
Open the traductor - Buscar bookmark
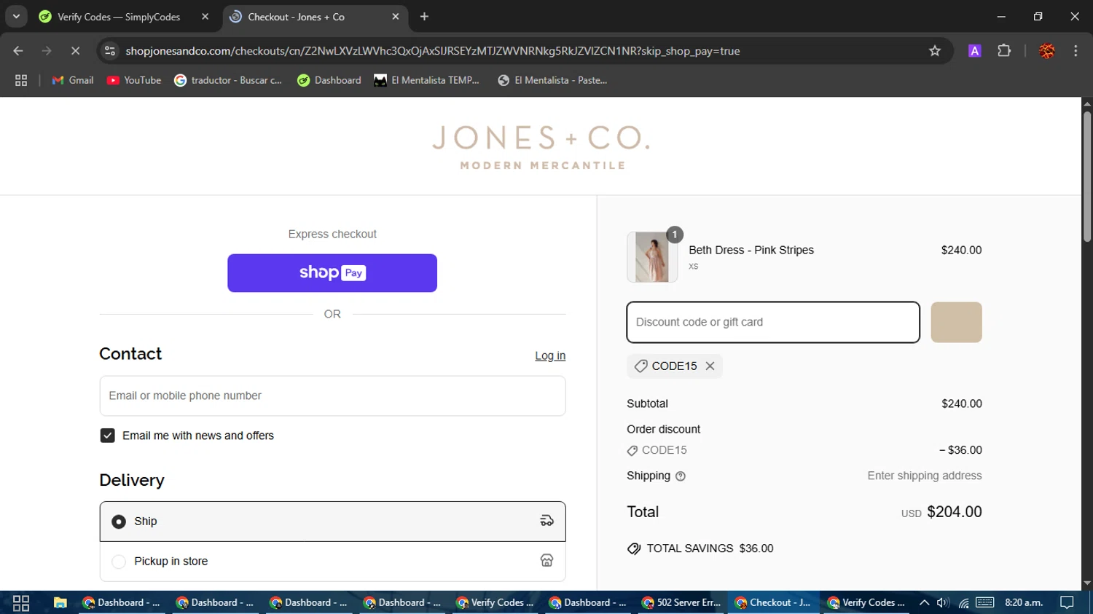(x=228, y=80)
